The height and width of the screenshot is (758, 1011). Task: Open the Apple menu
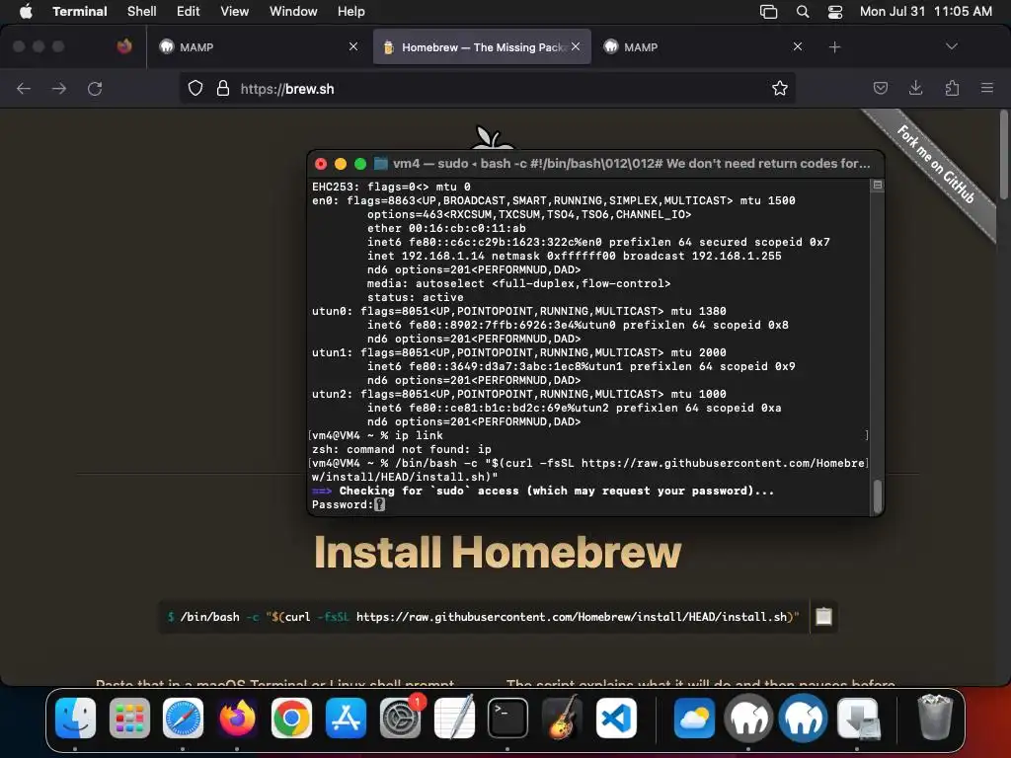pos(26,12)
